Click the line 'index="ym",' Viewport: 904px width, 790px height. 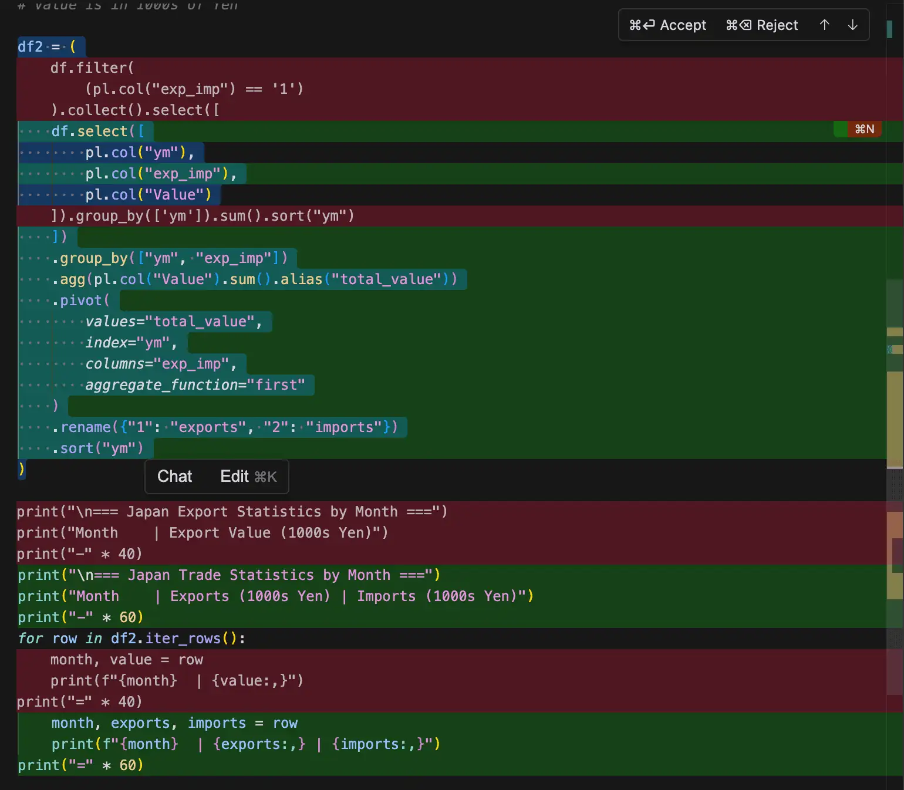(131, 343)
